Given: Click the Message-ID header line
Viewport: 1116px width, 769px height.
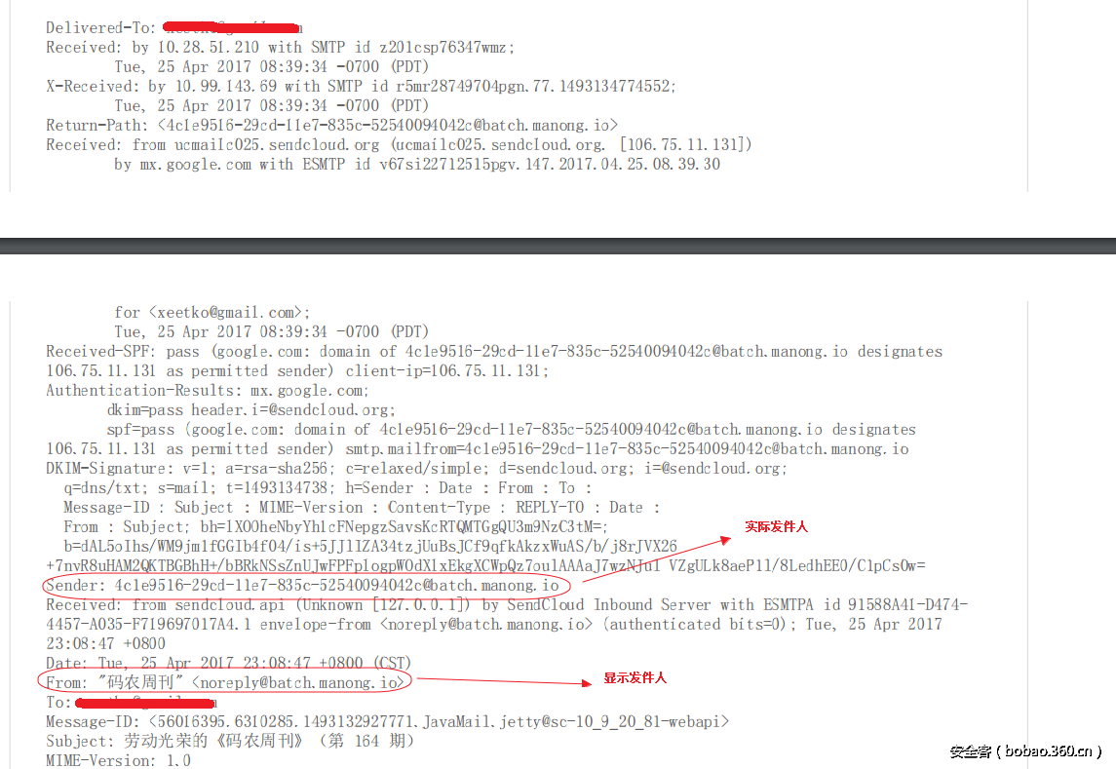Looking at the screenshot, I should point(387,722).
